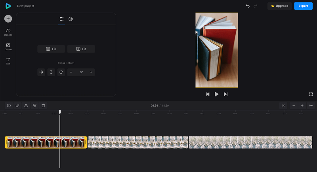
Task: Fit the timeline to screen width
Action: pos(311,106)
